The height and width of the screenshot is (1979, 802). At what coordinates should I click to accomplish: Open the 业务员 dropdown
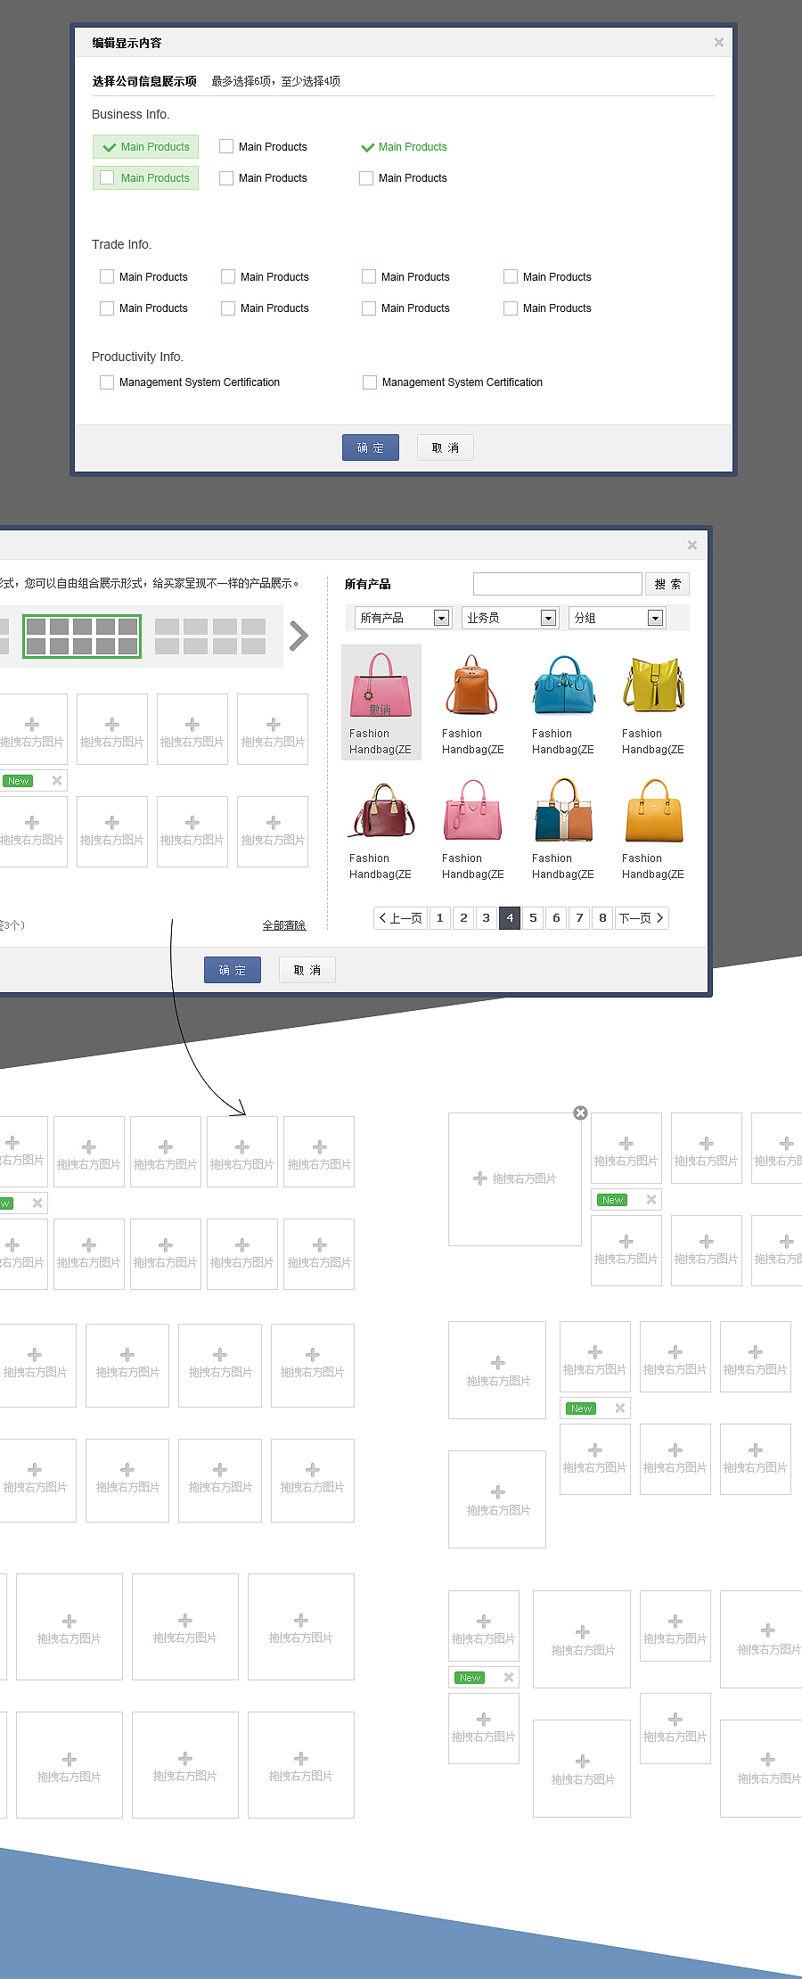pyautogui.click(x=510, y=618)
